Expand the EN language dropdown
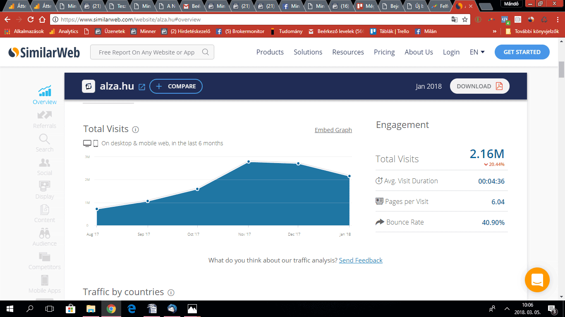This screenshot has width=565, height=317. pos(477,52)
